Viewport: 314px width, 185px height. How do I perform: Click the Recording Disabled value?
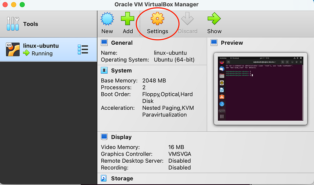(180, 168)
